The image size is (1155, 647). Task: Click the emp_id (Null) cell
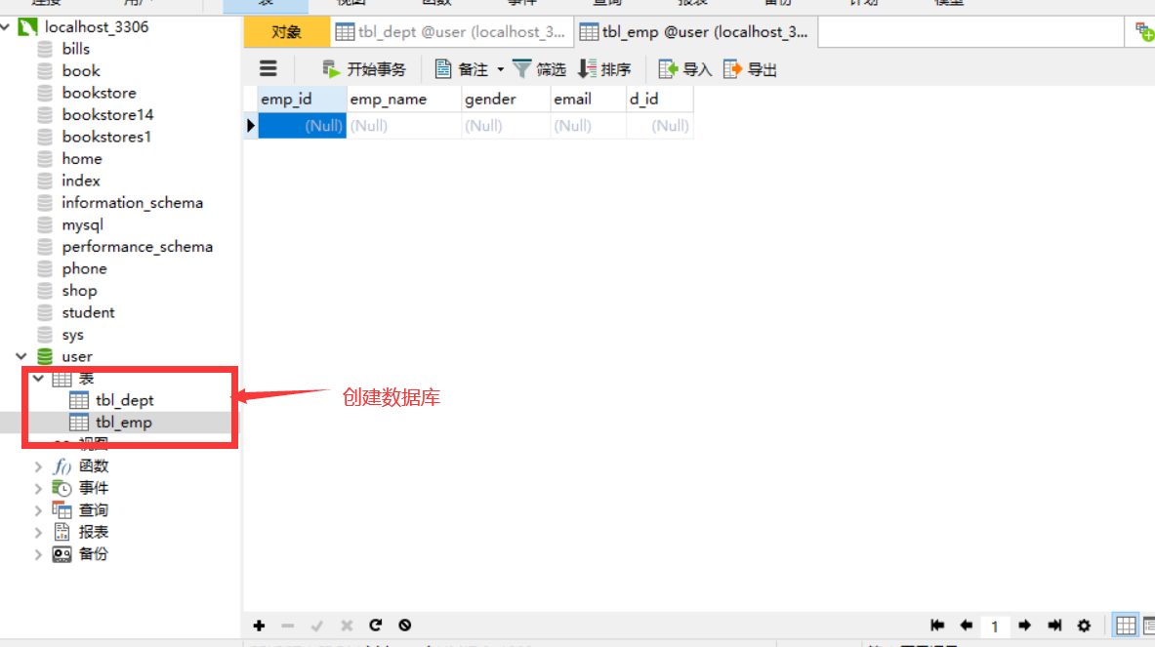pos(302,125)
